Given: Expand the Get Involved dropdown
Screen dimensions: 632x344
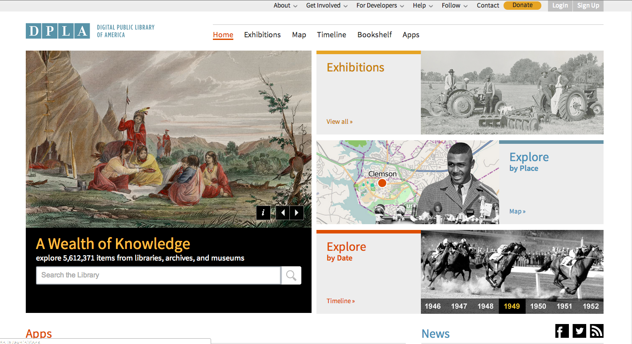Looking at the screenshot, I should 327,5.
